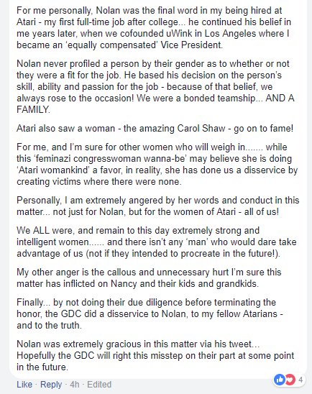Open the 4h comment timestamp
The width and height of the screenshot is (312, 394).
pos(75,385)
